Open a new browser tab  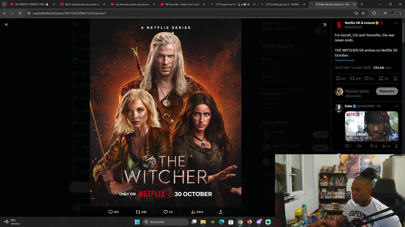362,4
